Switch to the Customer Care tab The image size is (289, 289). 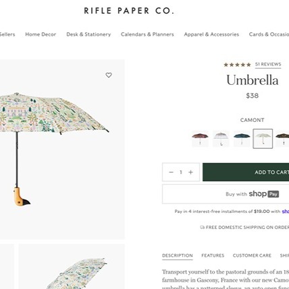click(252, 255)
